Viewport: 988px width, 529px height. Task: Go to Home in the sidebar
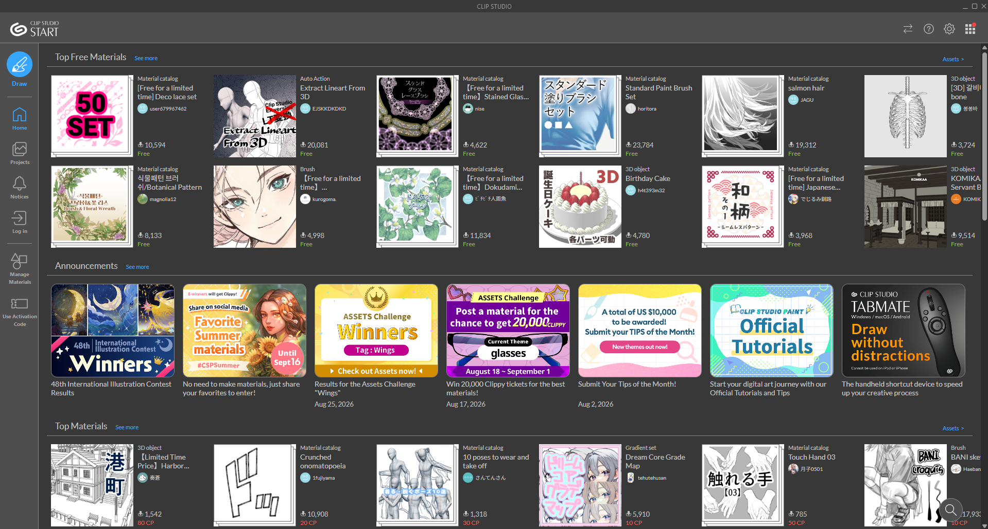(x=20, y=118)
